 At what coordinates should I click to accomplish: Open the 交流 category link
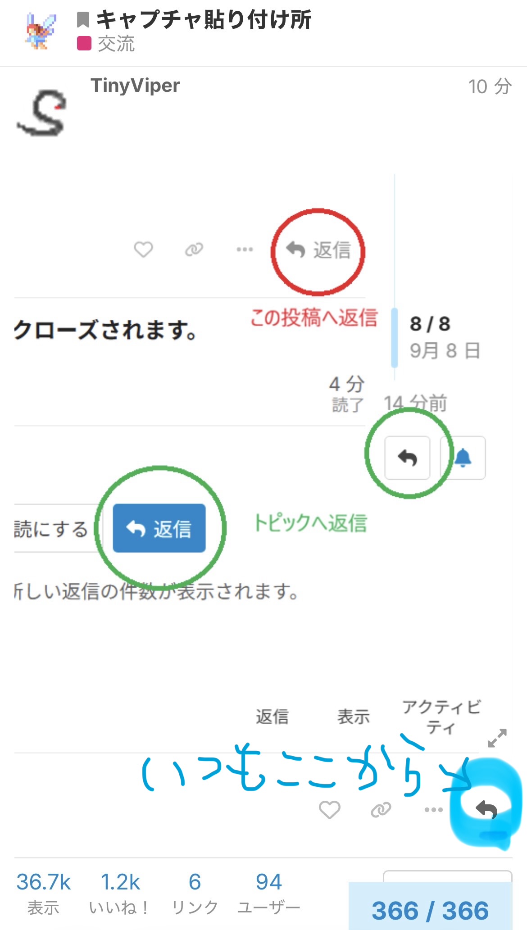click(x=116, y=44)
